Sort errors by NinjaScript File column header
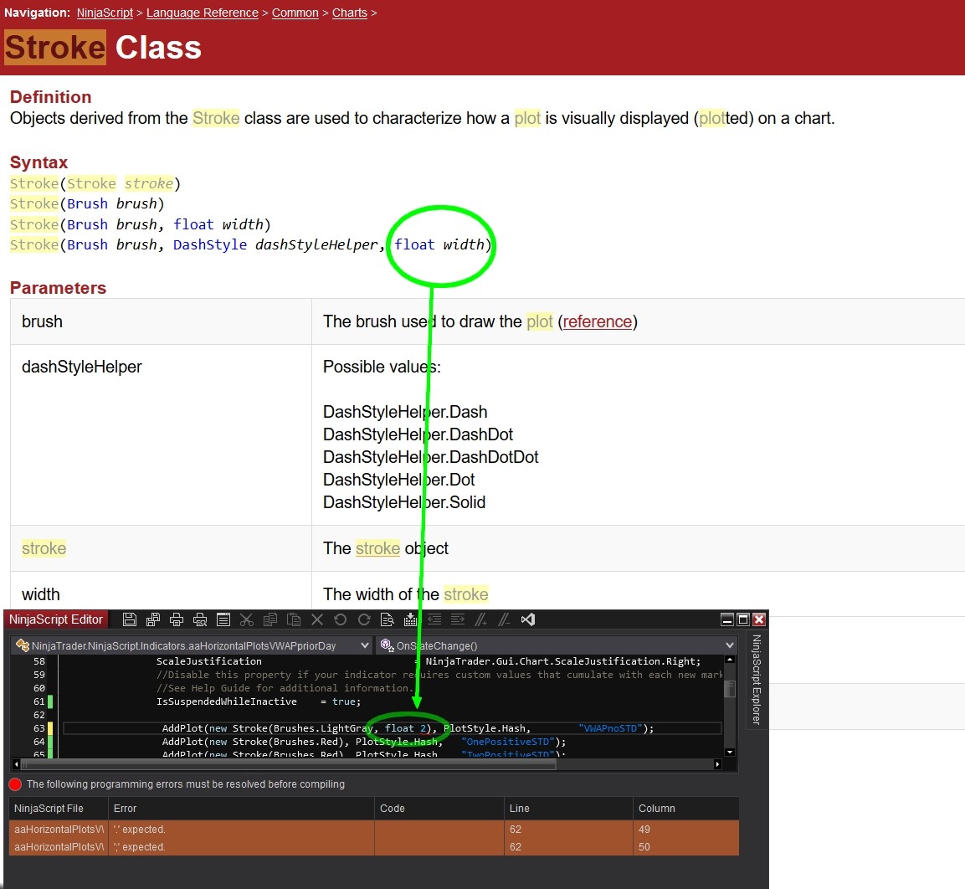965x889 pixels. click(59, 809)
